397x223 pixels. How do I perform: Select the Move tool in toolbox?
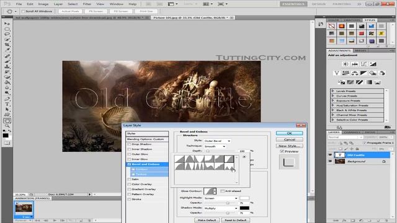point(7,24)
